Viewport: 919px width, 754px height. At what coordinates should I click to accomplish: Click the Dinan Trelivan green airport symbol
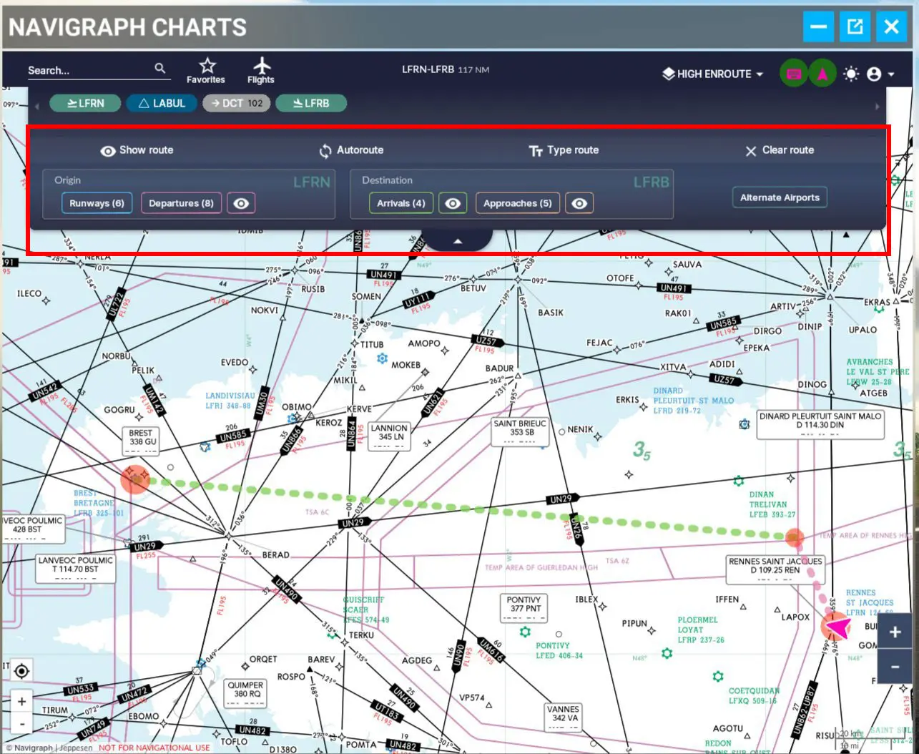739,481
